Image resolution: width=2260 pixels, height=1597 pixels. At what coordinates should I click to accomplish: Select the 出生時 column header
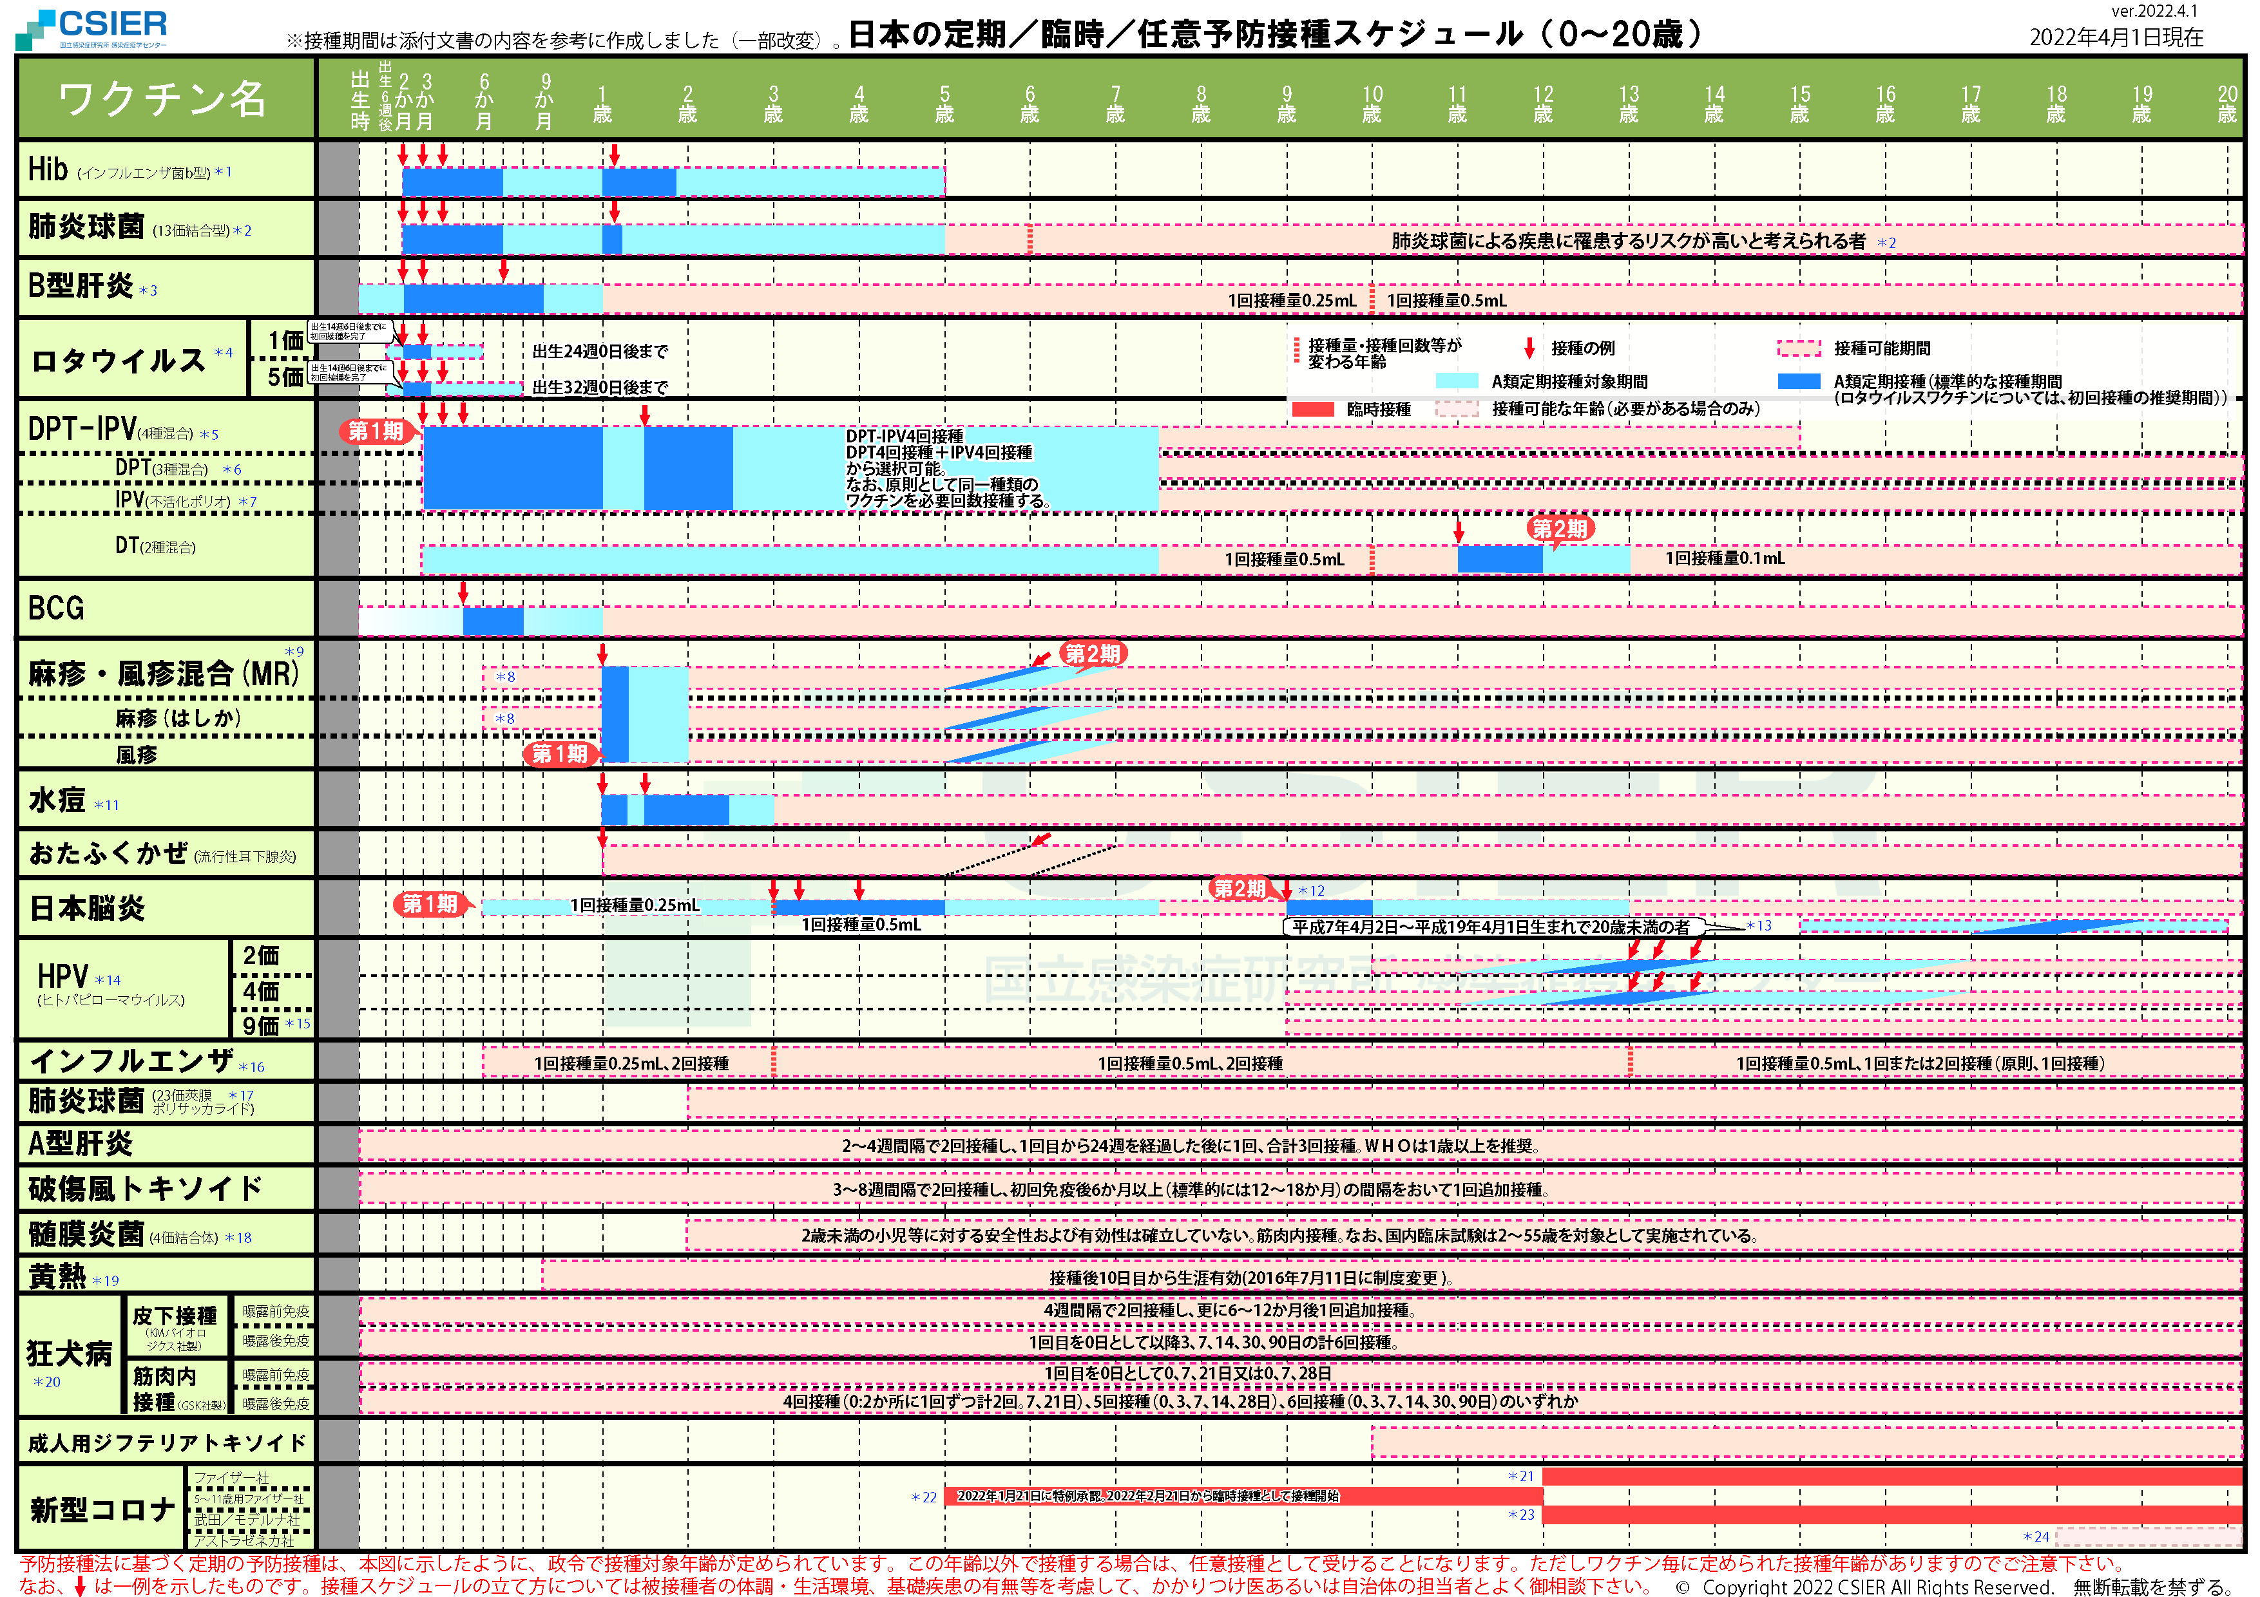click(x=360, y=101)
